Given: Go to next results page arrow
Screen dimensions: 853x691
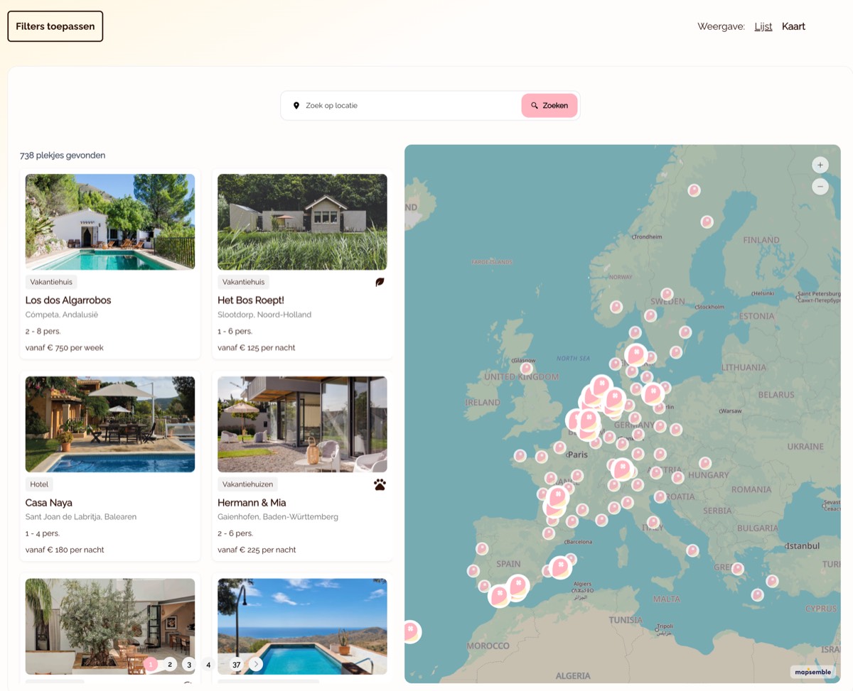Looking at the screenshot, I should pyautogui.click(x=255, y=665).
